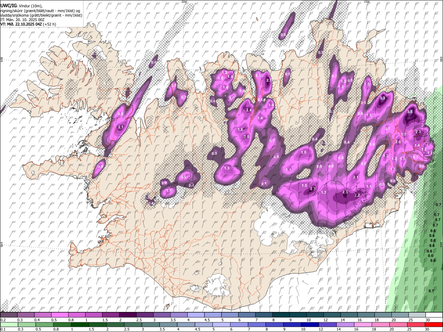Pick upper legend swatch labeled 4
The width and height of the screenshot is (443, 332).
coord(196,315)
